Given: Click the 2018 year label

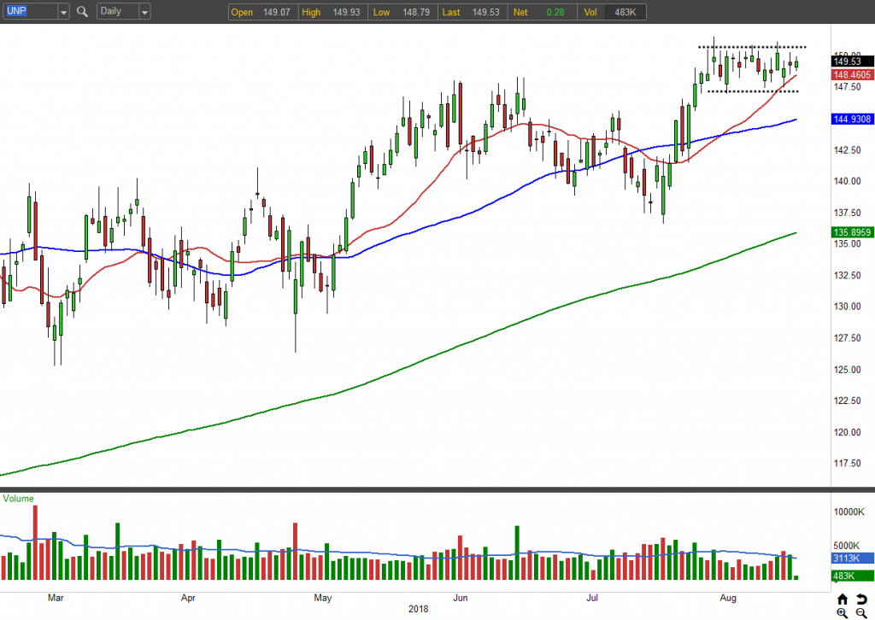Looking at the screenshot, I should tap(418, 609).
